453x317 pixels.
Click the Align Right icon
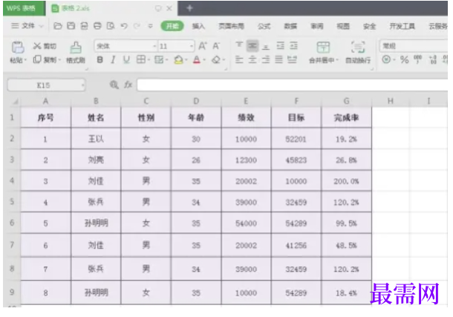pyautogui.click(x=266, y=59)
